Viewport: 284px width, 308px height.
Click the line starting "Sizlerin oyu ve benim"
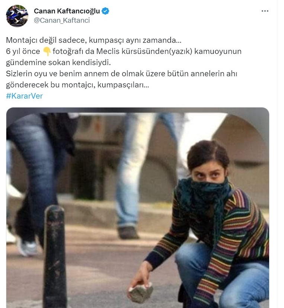pyautogui.click(x=122, y=74)
